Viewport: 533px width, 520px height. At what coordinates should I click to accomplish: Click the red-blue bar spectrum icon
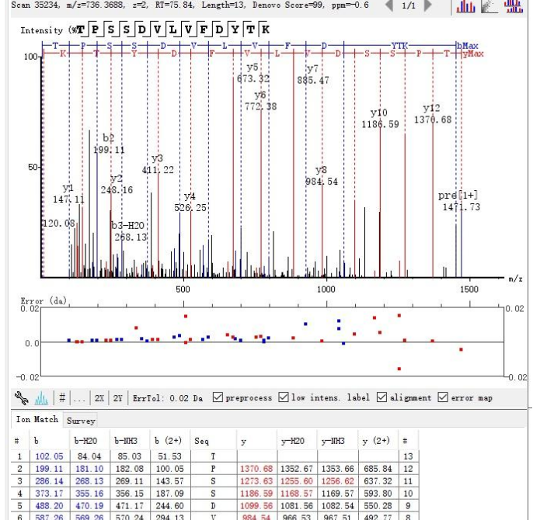pyautogui.click(x=465, y=6)
